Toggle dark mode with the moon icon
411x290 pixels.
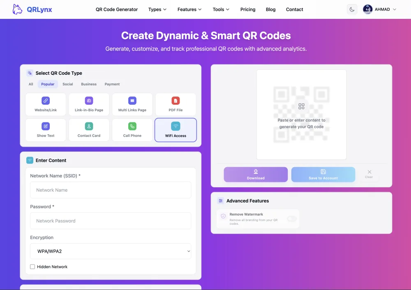click(x=352, y=9)
